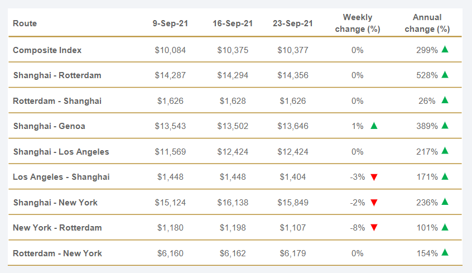This screenshot has width=472, height=273.
Task: Select the Los Angeles - Shanghai route label
Action: (x=61, y=177)
